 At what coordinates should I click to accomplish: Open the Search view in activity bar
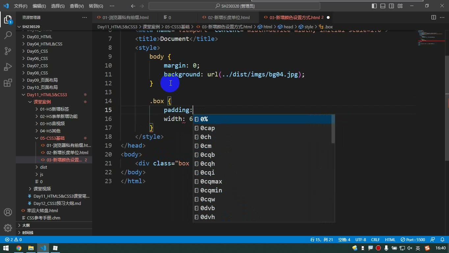pos(8,35)
